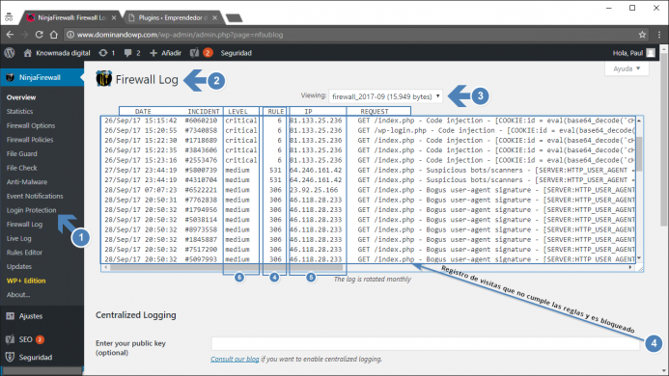Image resolution: width=669 pixels, height=376 pixels.
Task: Open Chrome's three-dot menu
Action: (659, 35)
